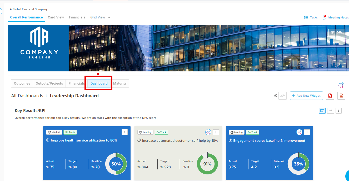Click info icon beside Increase automated customer self-help
This screenshot has width=349, height=181.
point(139,141)
